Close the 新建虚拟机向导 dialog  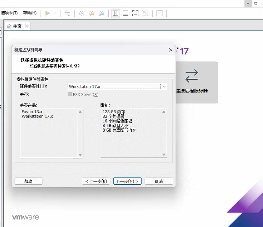point(171,50)
